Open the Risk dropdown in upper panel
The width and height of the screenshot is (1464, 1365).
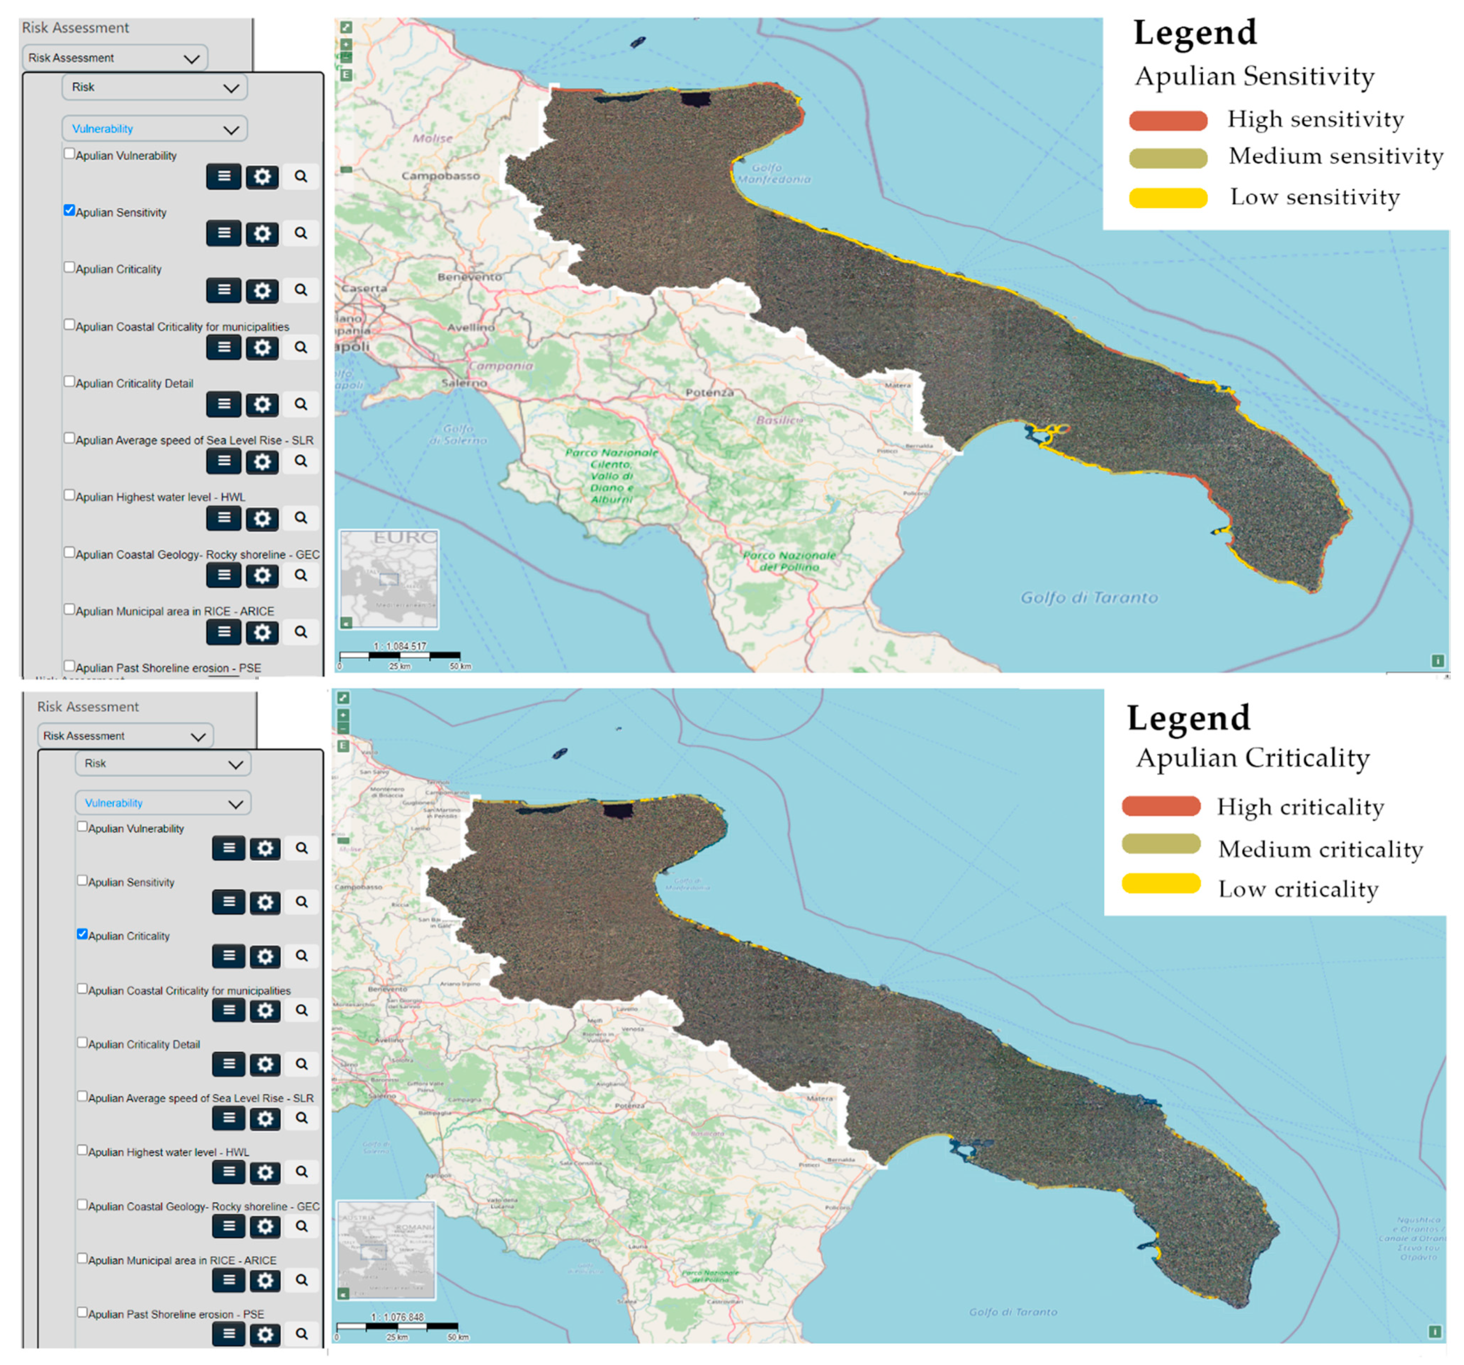154,87
